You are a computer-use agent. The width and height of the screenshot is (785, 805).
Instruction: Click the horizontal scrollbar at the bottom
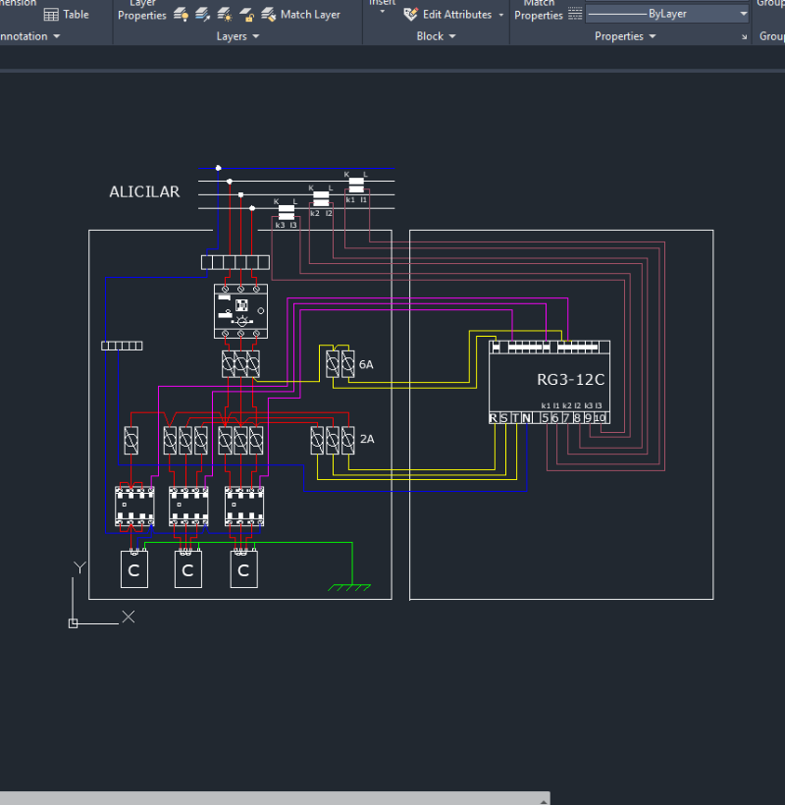275,797
